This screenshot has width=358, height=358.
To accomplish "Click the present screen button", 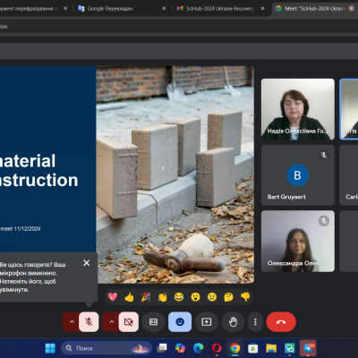I will pos(207,322).
